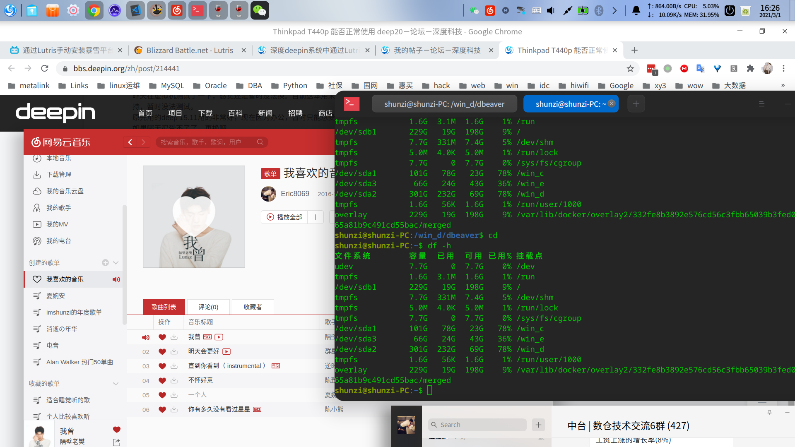Switch to Blizzard Battle.net - Lutris tab
The width and height of the screenshot is (795, 447).
(190, 50)
